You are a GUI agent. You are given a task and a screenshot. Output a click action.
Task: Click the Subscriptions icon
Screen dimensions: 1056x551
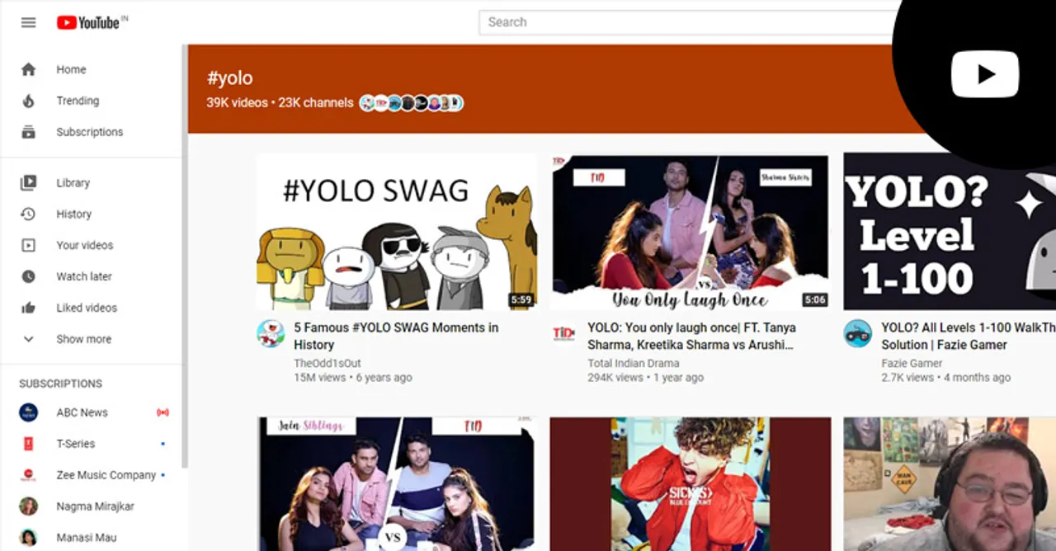point(28,132)
